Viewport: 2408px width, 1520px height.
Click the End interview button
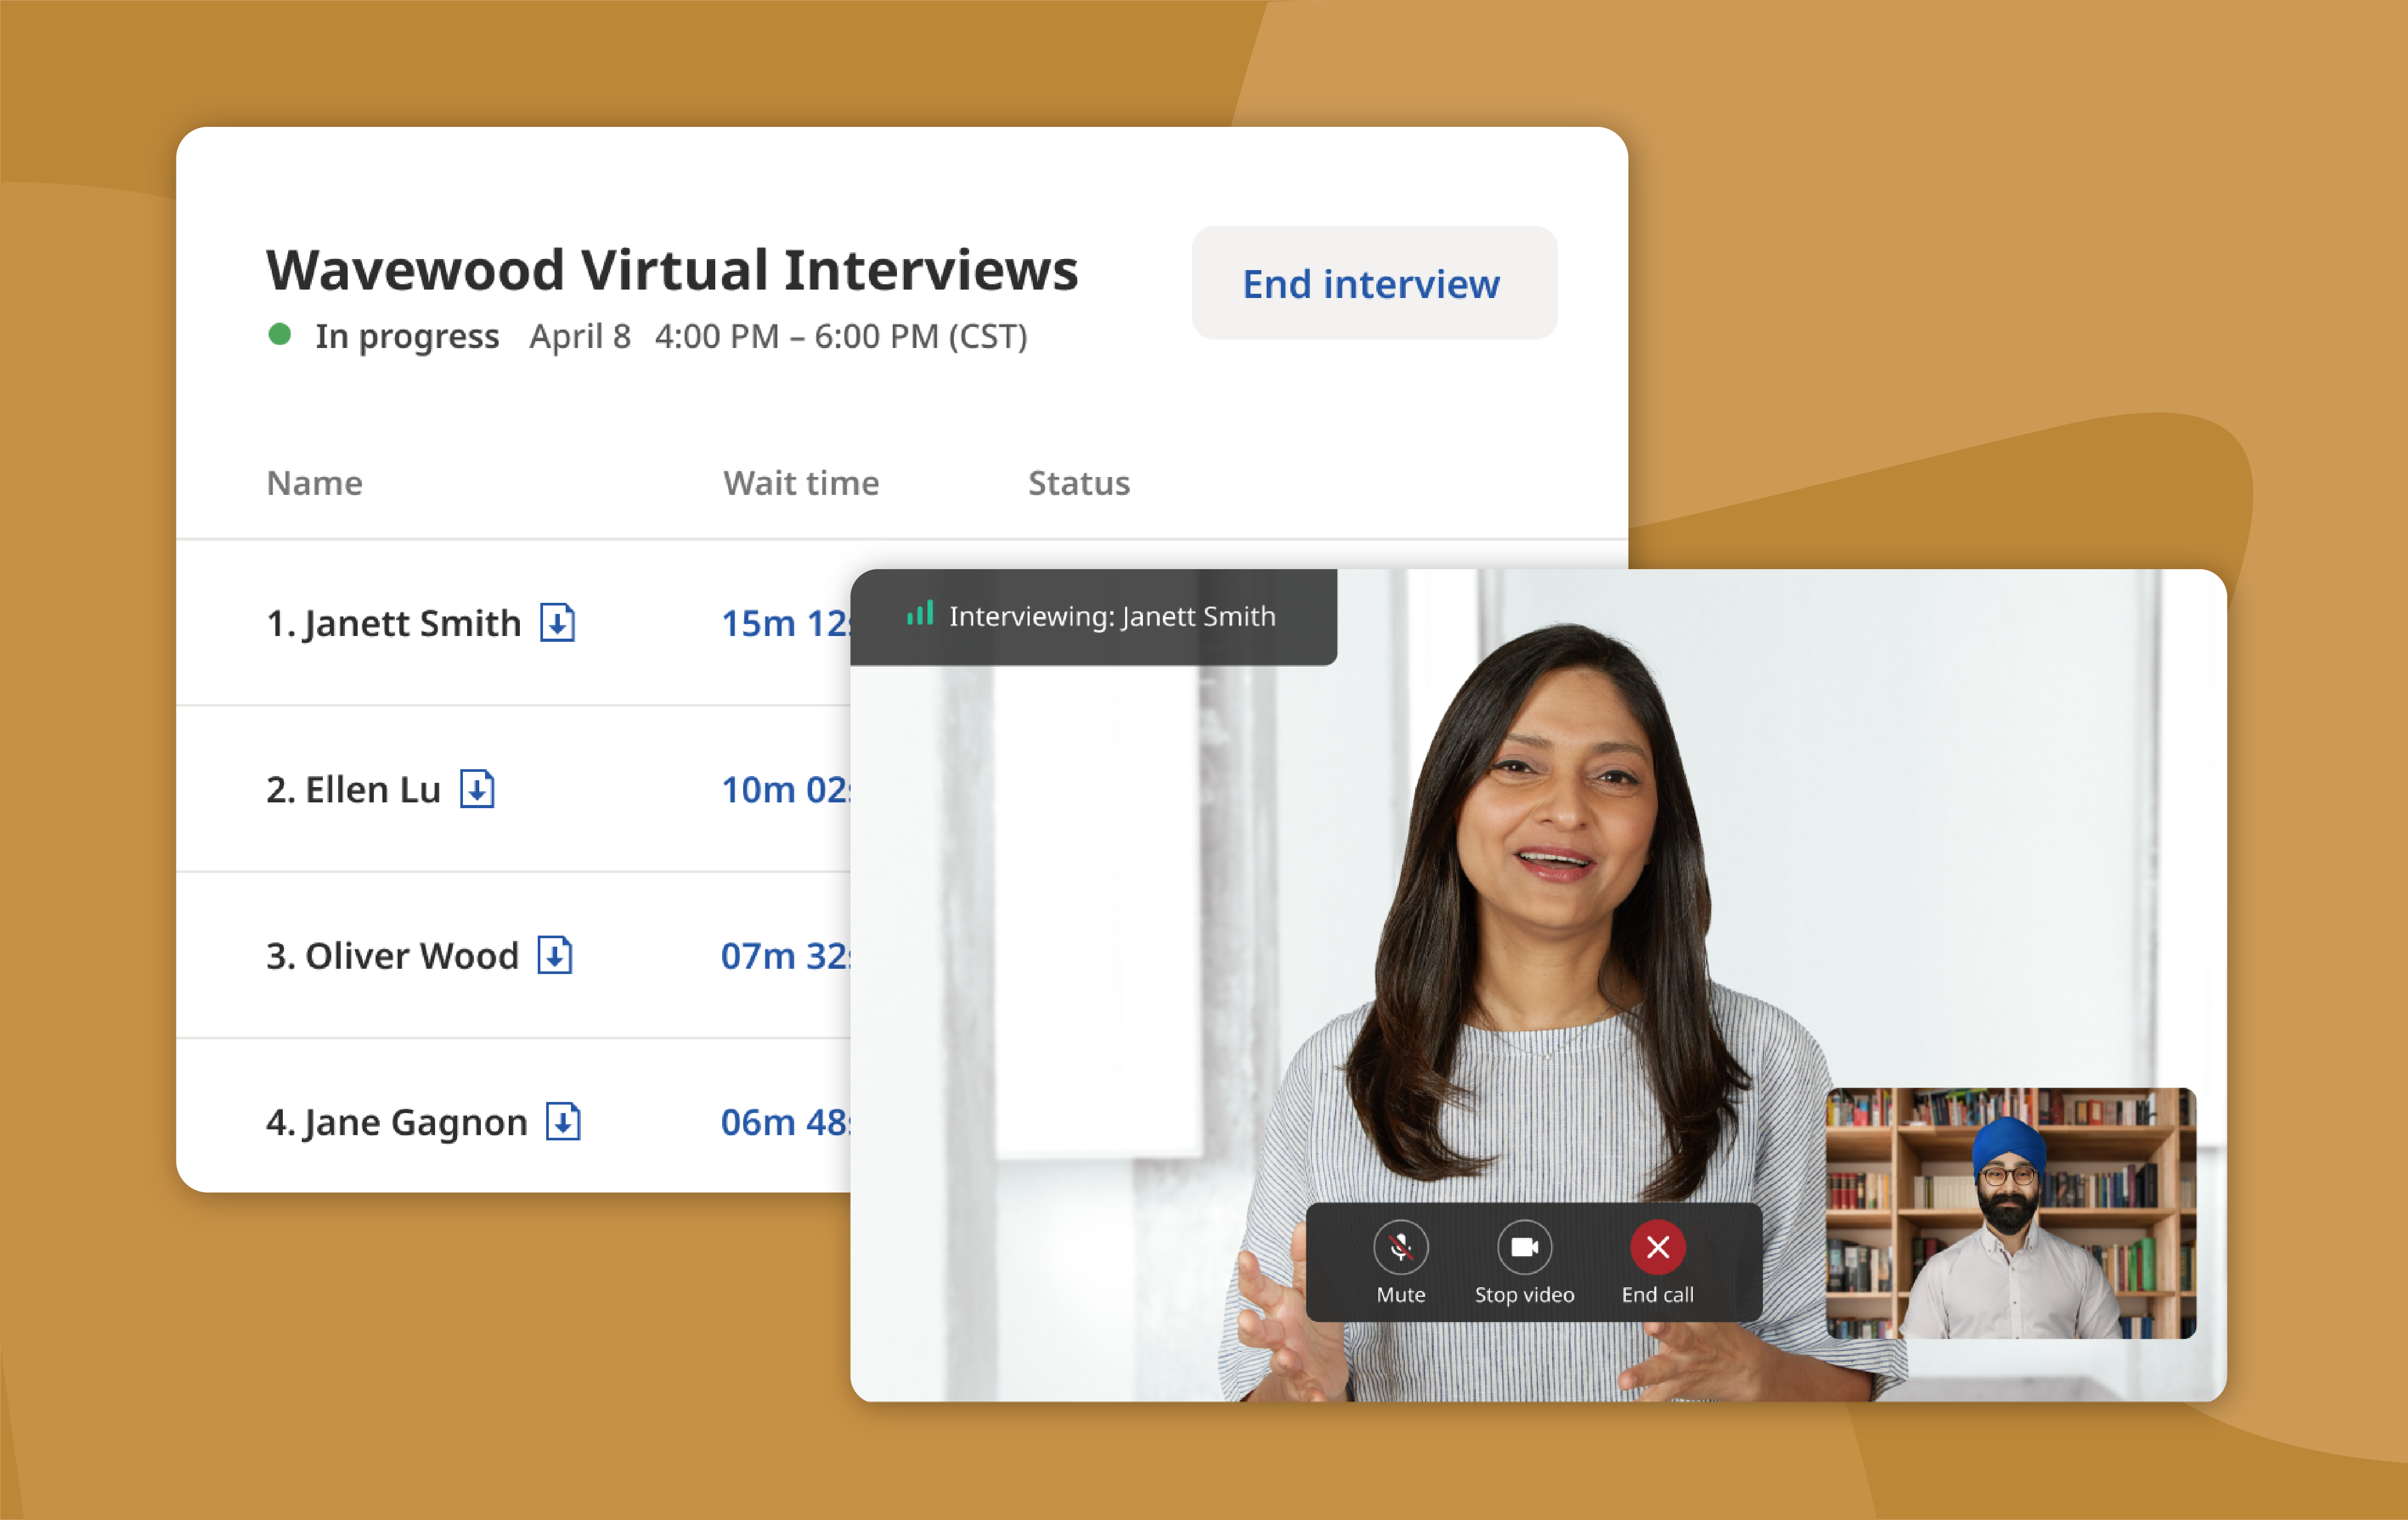[1374, 283]
